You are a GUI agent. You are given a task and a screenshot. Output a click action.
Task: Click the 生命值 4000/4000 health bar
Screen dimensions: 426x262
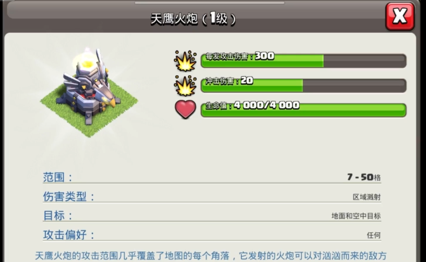303,110
